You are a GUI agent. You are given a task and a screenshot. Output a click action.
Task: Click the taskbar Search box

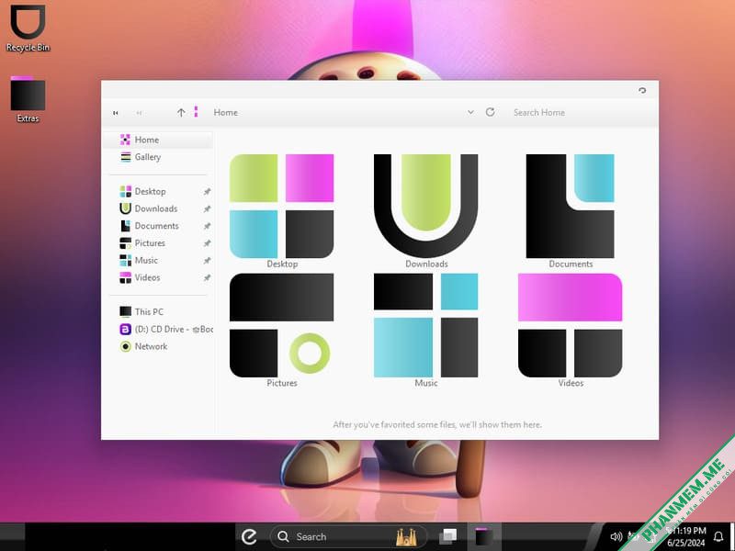(x=349, y=536)
